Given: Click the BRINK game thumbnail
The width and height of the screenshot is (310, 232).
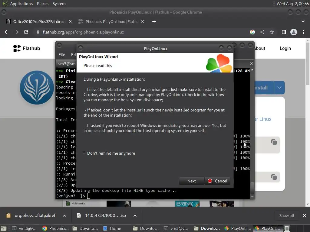Looking at the screenshot, I should click(x=187, y=204).
